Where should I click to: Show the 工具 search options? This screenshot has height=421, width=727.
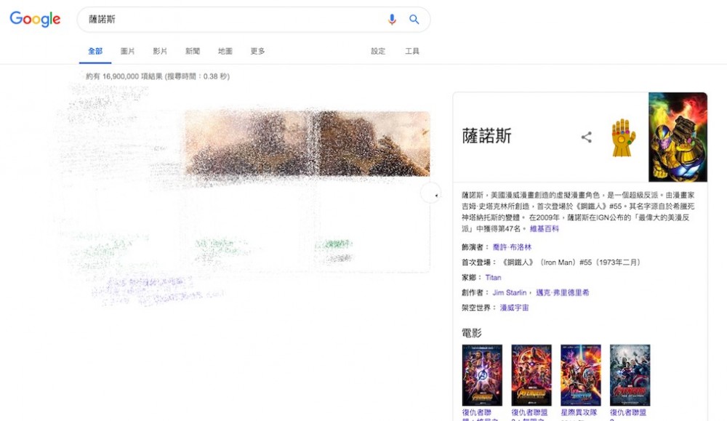point(412,52)
